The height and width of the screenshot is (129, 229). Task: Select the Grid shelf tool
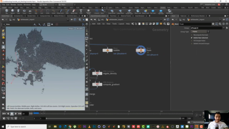click(x=30, y=11)
